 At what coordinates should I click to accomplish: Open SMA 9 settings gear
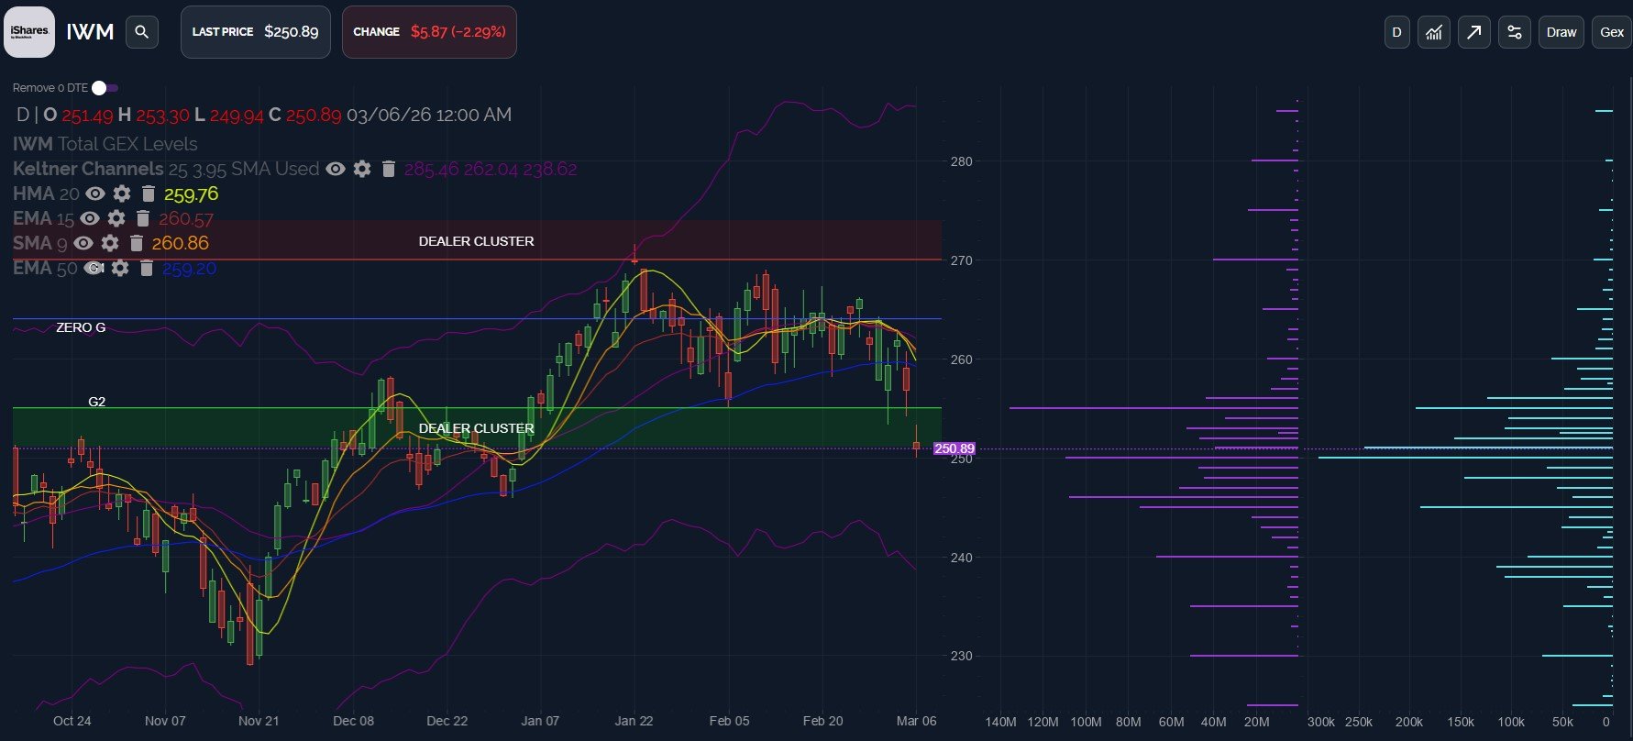pyautogui.click(x=110, y=243)
